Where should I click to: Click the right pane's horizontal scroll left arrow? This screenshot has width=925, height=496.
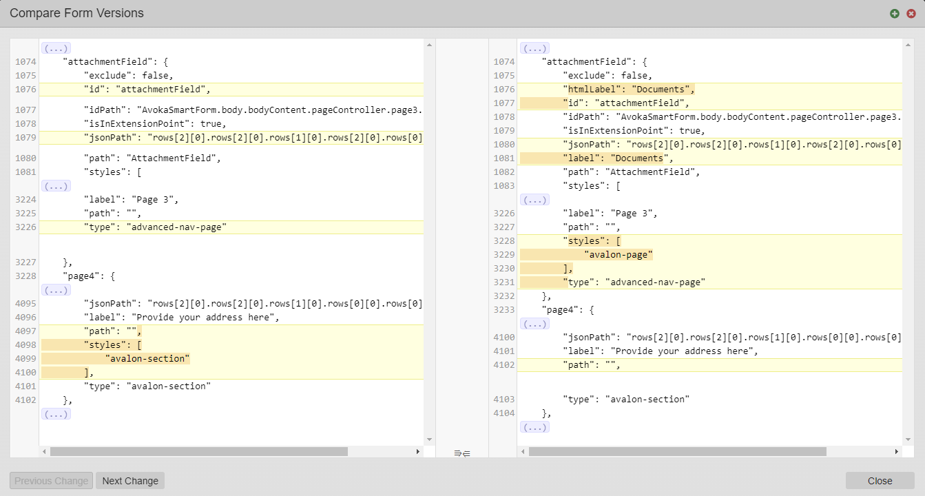coord(523,452)
